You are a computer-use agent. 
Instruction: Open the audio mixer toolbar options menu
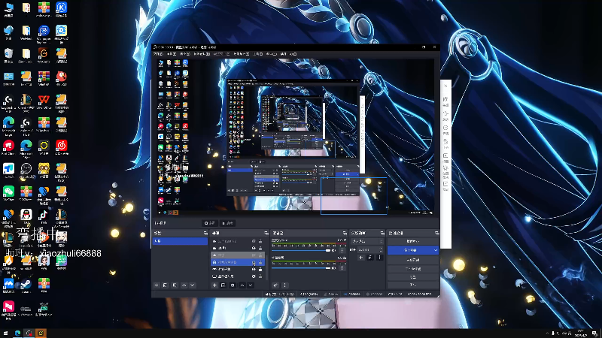[x=285, y=285]
